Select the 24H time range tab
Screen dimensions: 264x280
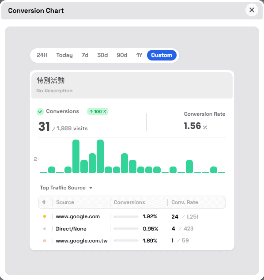pos(42,55)
